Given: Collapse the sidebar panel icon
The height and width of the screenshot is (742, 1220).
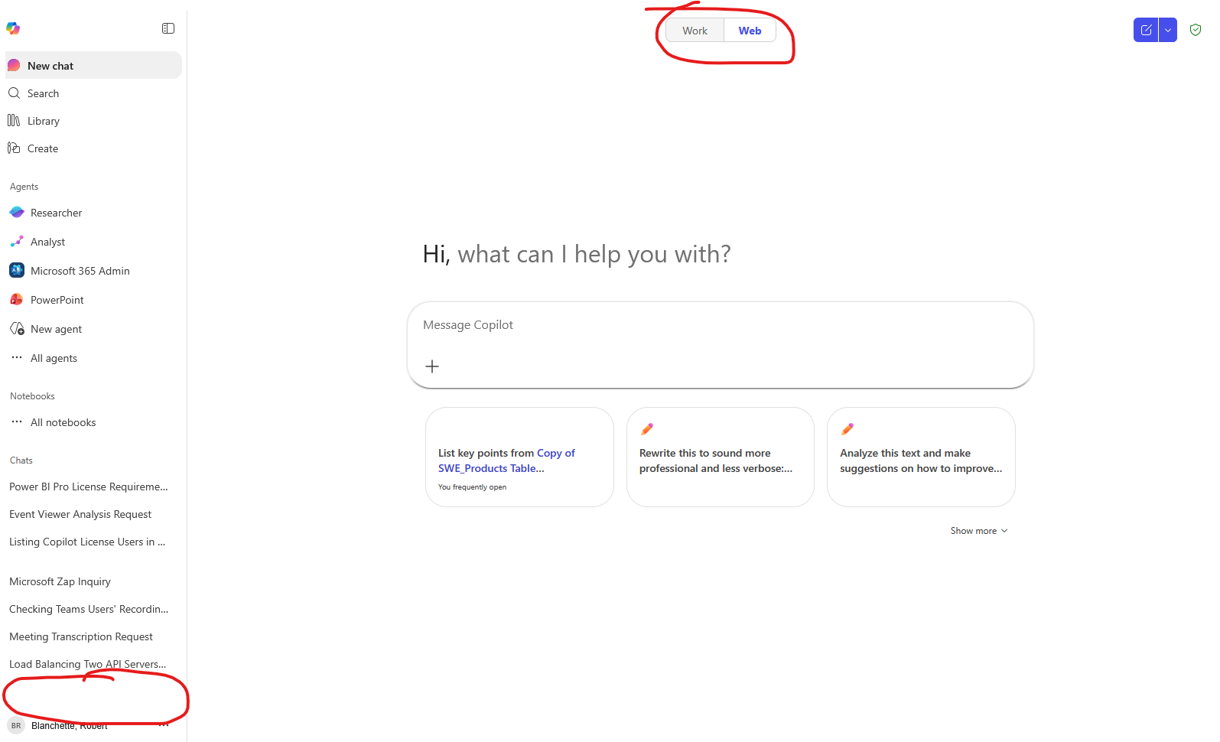Looking at the screenshot, I should point(168,28).
